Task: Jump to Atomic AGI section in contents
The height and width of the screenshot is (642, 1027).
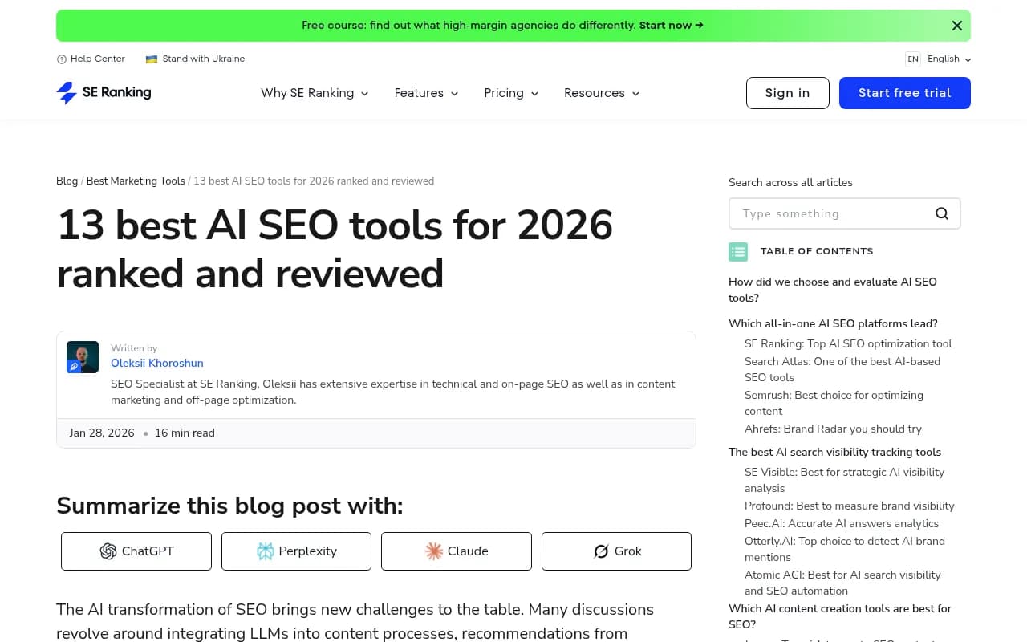Action: (842, 583)
